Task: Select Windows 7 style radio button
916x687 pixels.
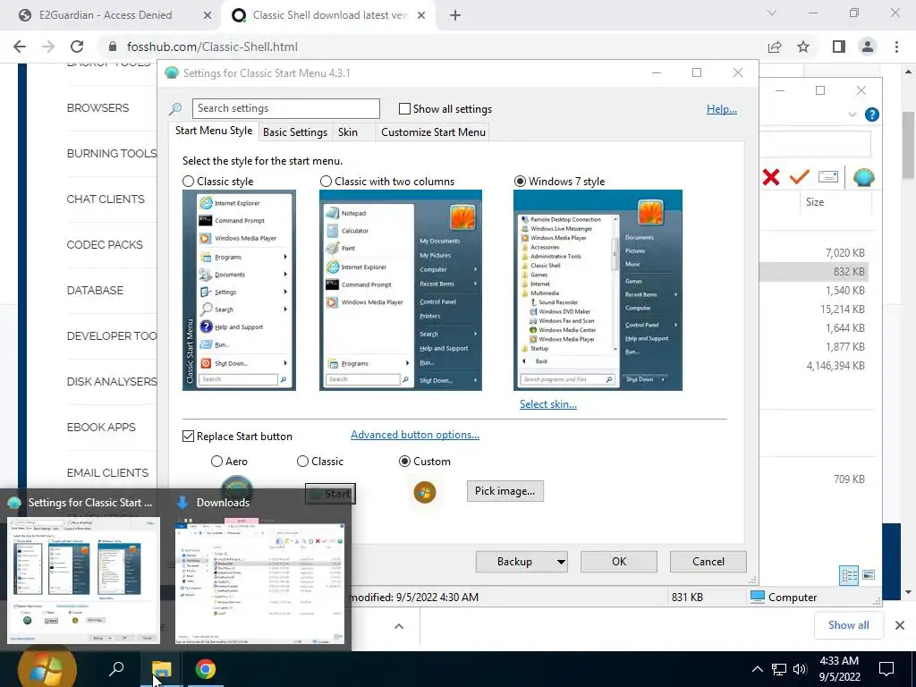Action: point(520,182)
